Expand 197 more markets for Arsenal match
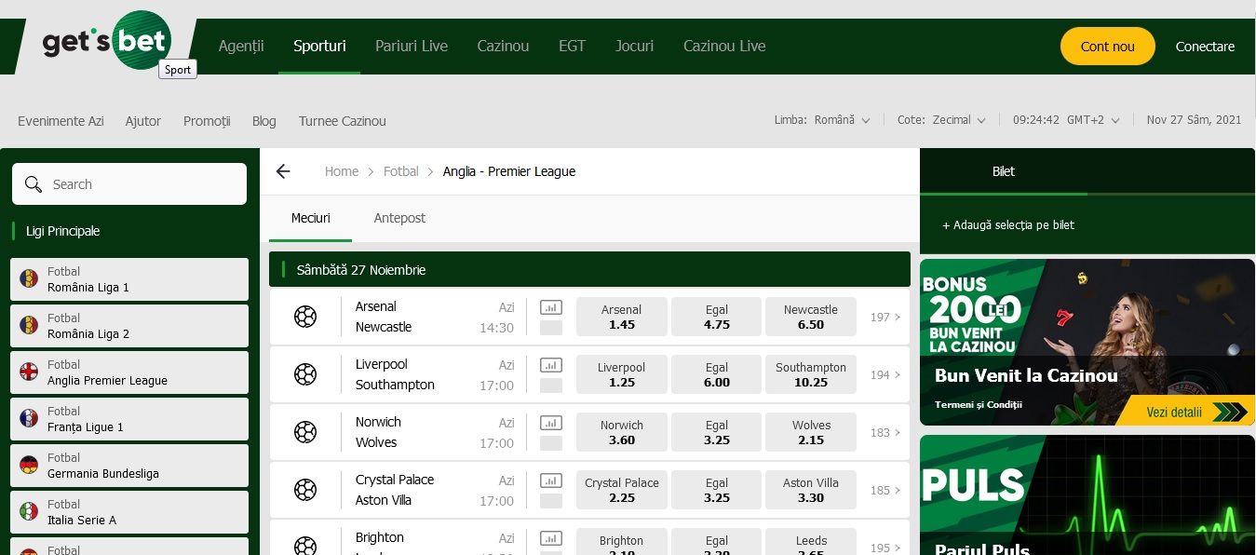 tap(885, 318)
